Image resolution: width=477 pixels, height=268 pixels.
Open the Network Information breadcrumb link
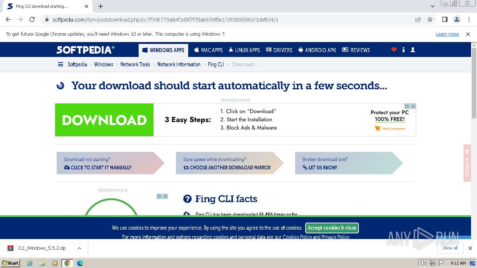click(179, 64)
